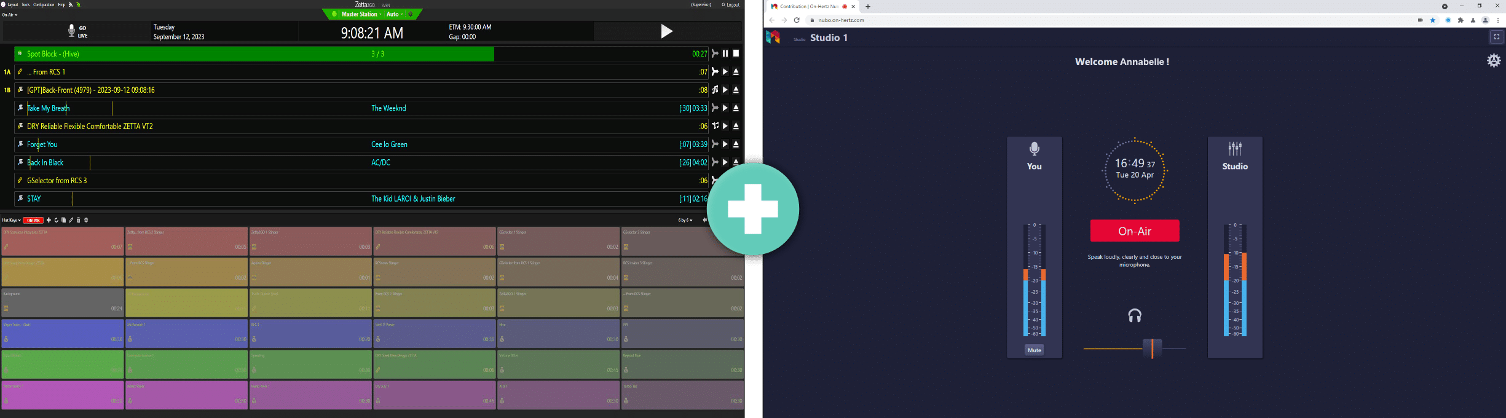
Task: Expand the Master Station dropdown
Action: click(x=361, y=14)
